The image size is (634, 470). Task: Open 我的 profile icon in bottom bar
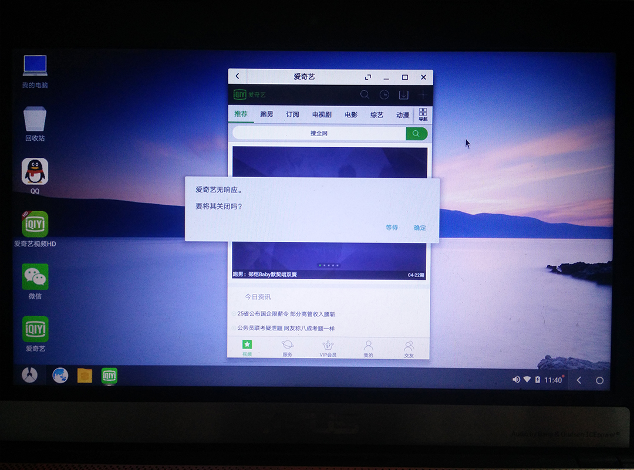pyautogui.click(x=367, y=345)
